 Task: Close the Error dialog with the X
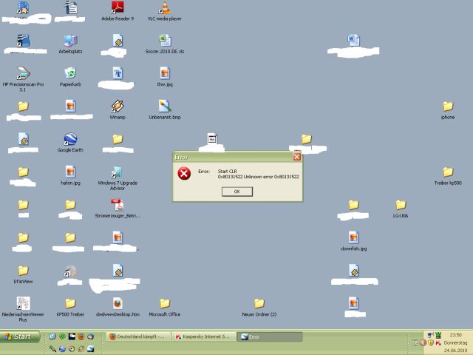click(297, 157)
